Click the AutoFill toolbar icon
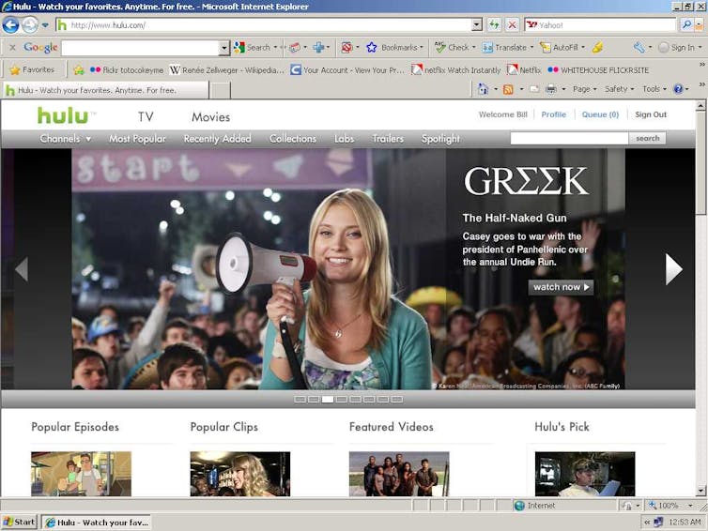This screenshot has height=531, width=708. pos(562,47)
